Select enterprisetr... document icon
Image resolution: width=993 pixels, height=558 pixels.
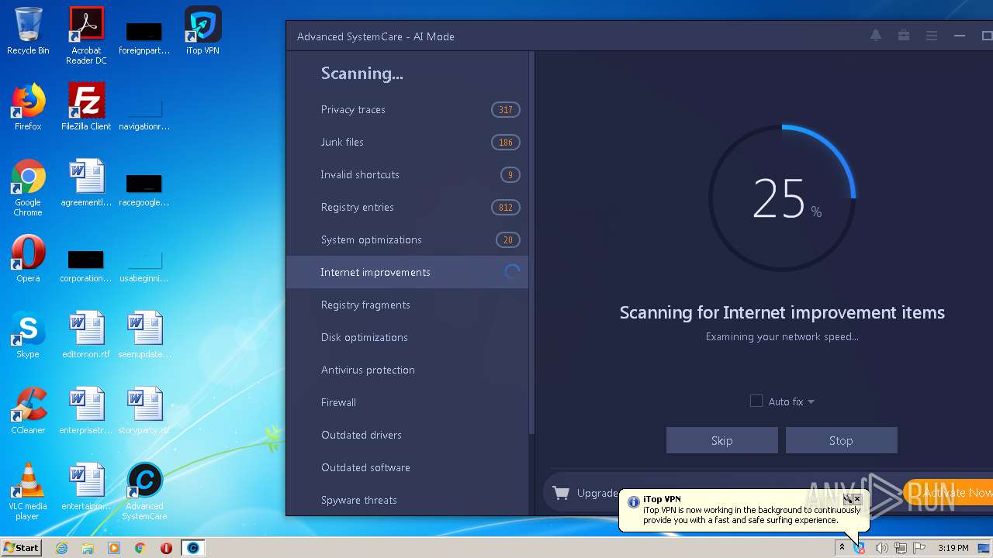point(86,411)
